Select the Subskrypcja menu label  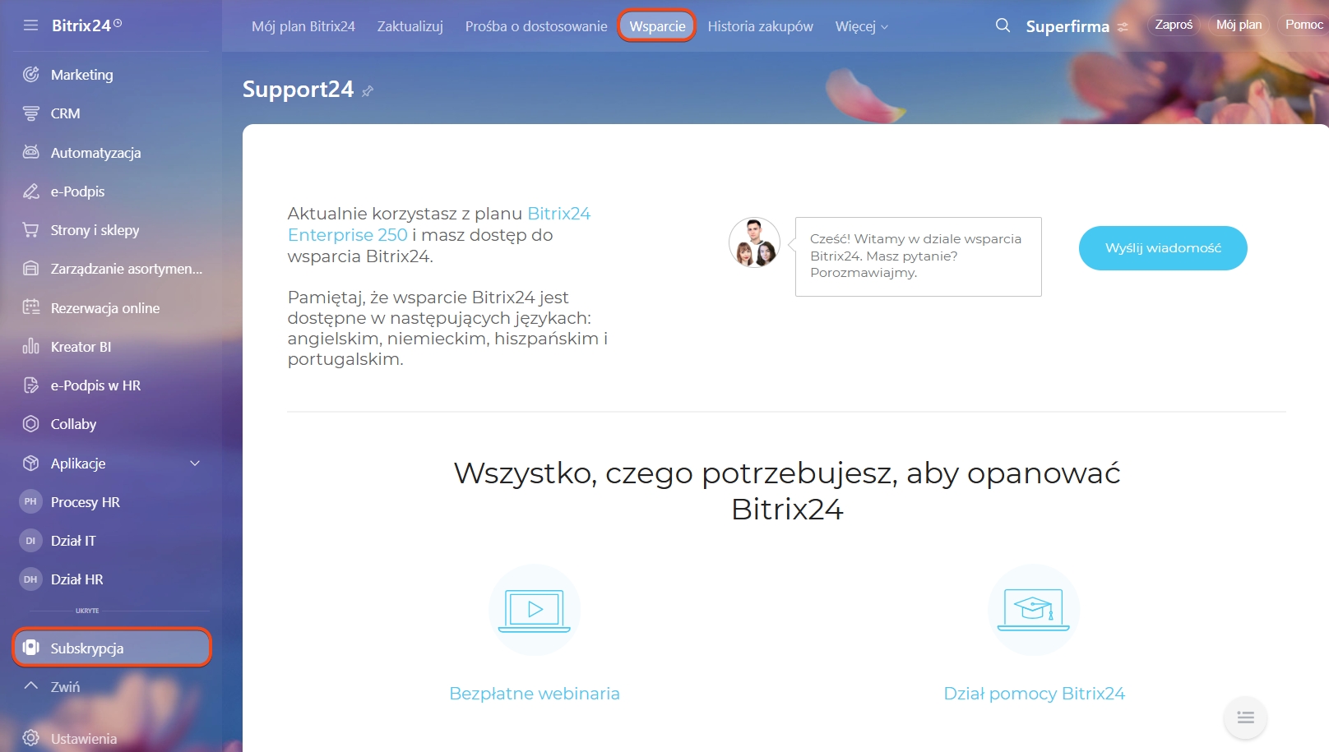[87, 648]
